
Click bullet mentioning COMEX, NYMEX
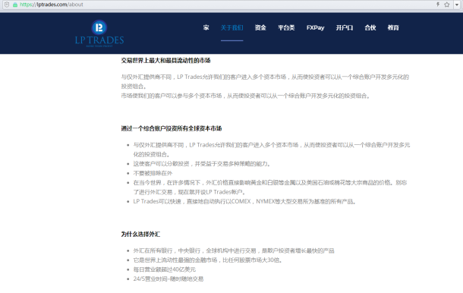244,201
